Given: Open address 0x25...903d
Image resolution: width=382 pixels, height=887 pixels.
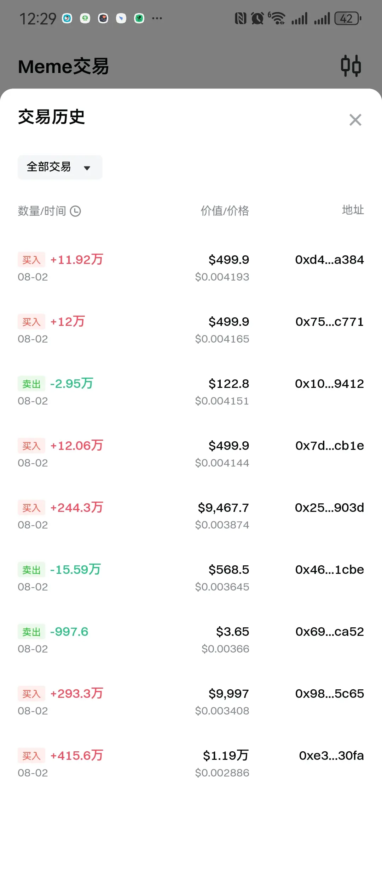Looking at the screenshot, I should pos(329,508).
